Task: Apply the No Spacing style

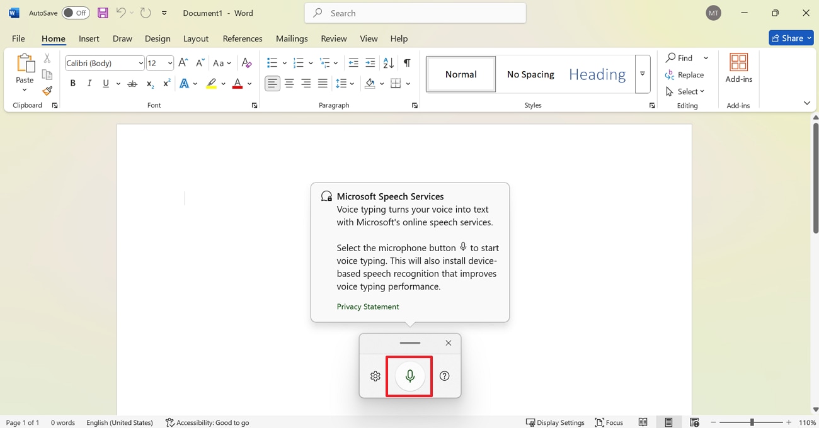Action: tap(530, 74)
